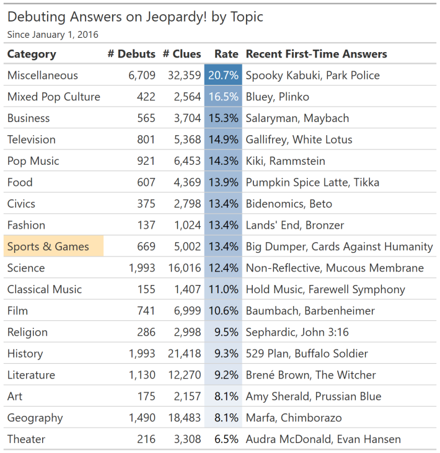Click the Recent First-Time Answers header
The width and height of the screenshot is (440, 453).
pos(316,54)
